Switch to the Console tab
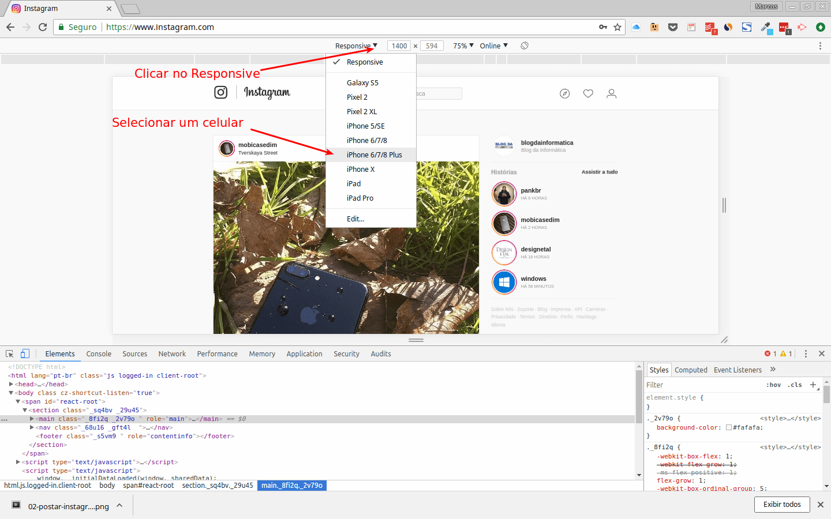The image size is (831, 519). [x=99, y=353]
